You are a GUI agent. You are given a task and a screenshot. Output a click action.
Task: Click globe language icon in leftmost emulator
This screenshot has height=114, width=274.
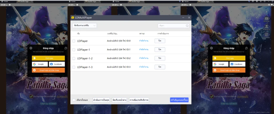pyautogui.click(x=31, y=48)
